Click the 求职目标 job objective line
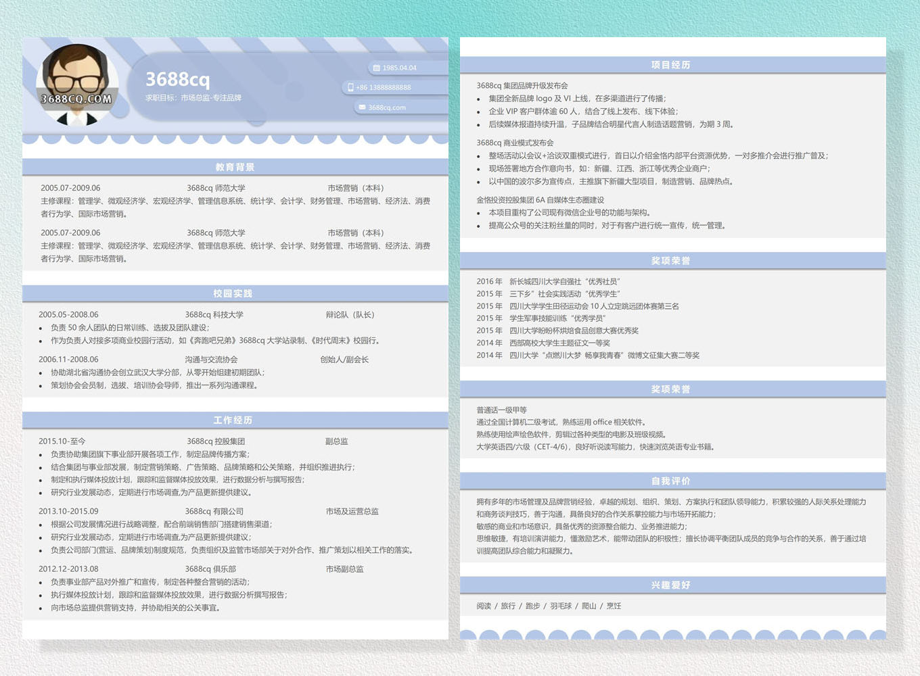Viewport: 920px width, 676px height. tap(193, 98)
